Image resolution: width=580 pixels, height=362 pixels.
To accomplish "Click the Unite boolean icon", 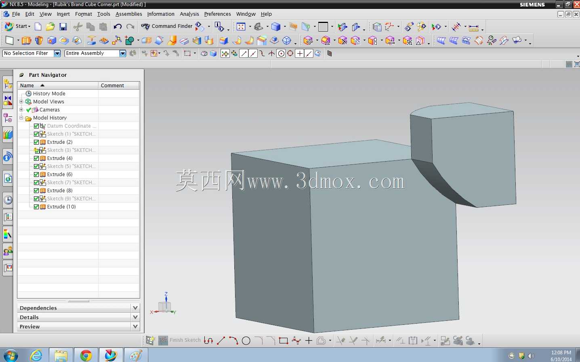I will tap(130, 40).
